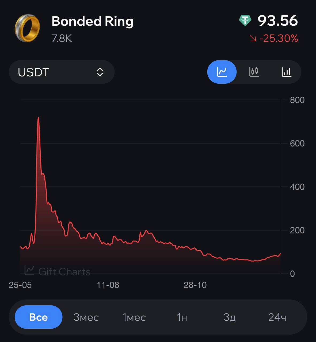Viewport: 316px width, 342px height.
Task: Click the Gift Charts watermark logo
Action: pyautogui.click(x=29, y=270)
